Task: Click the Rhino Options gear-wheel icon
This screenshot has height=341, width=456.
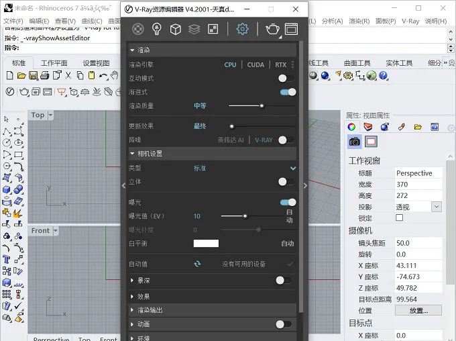Action: [x=347, y=76]
